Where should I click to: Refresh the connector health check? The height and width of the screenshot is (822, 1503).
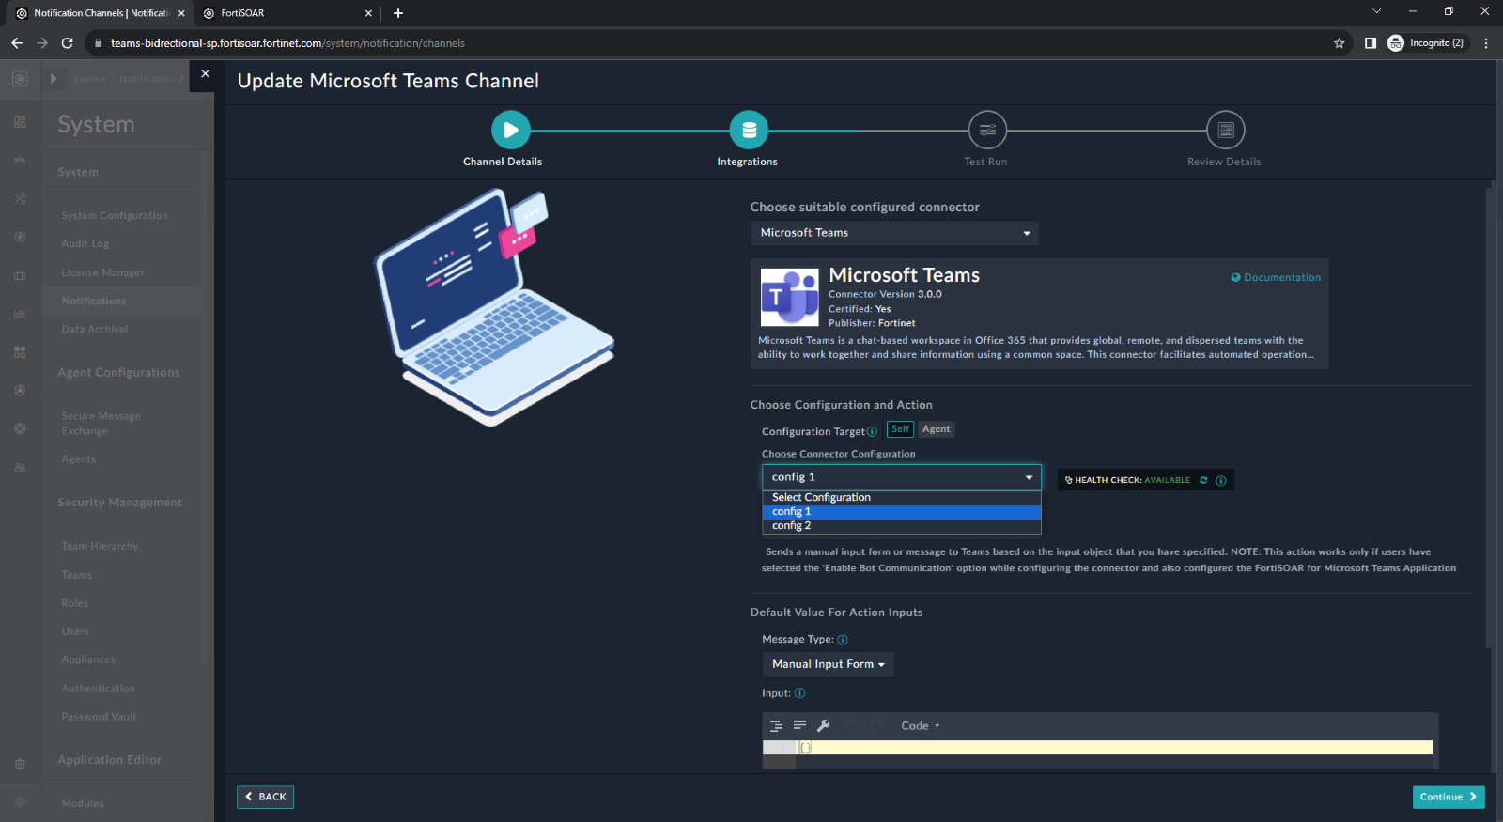1203,480
